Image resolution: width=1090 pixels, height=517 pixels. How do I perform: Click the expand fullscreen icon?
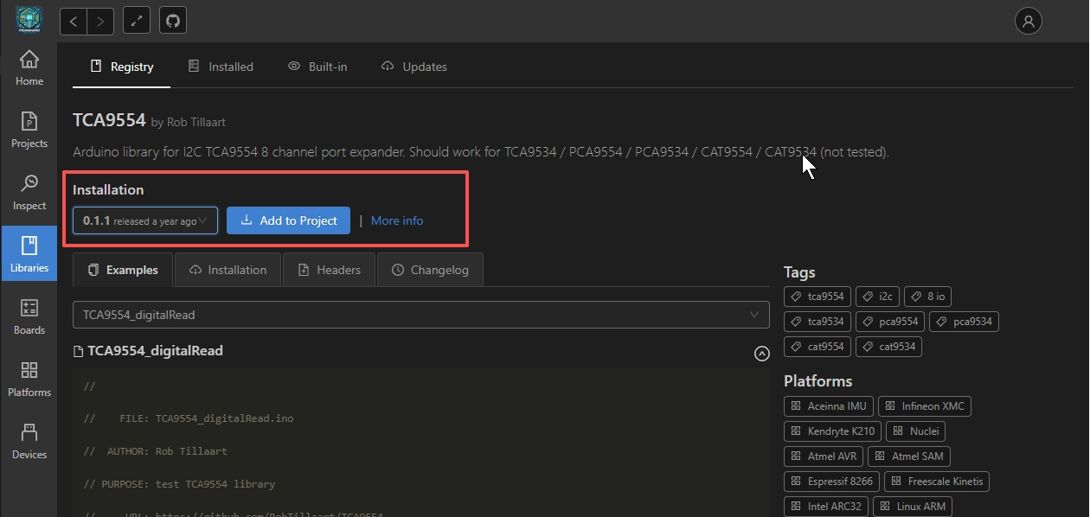point(137,21)
